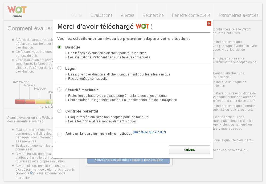Select the Sécurité maximale option
The width and height of the screenshot is (266, 184).
pos(59,90)
